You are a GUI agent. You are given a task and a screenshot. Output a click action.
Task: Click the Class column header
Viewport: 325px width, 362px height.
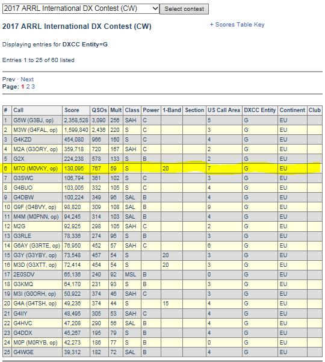pyautogui.click(x=132, y=110)
